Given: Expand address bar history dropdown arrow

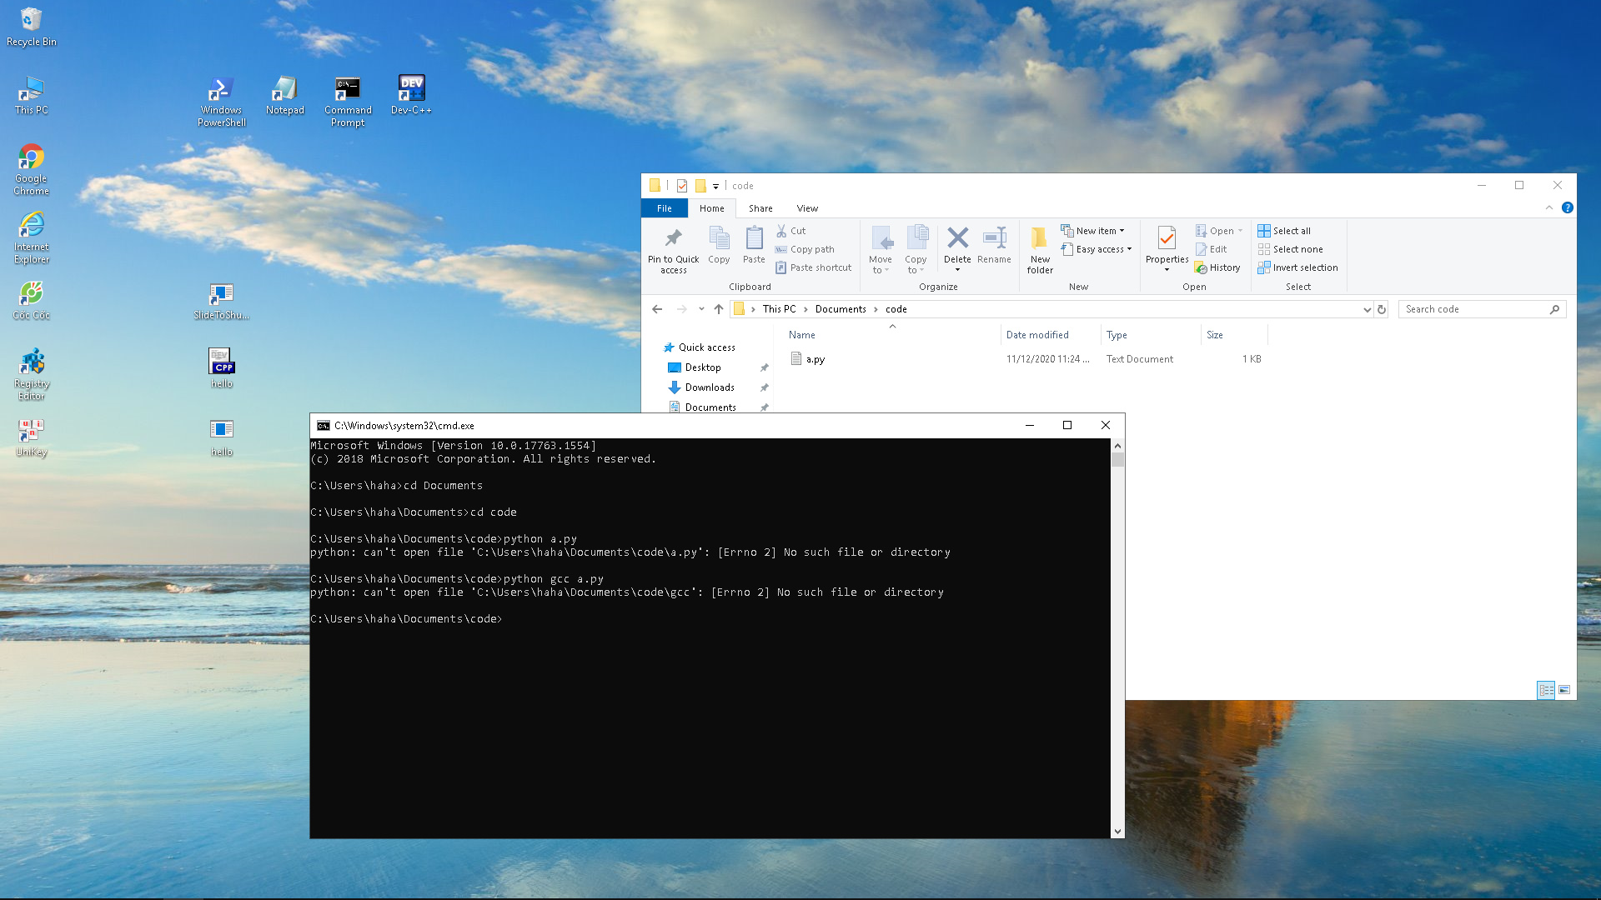Looking at the screenshot, I should pyautogui.click(x=1367, y=309).
